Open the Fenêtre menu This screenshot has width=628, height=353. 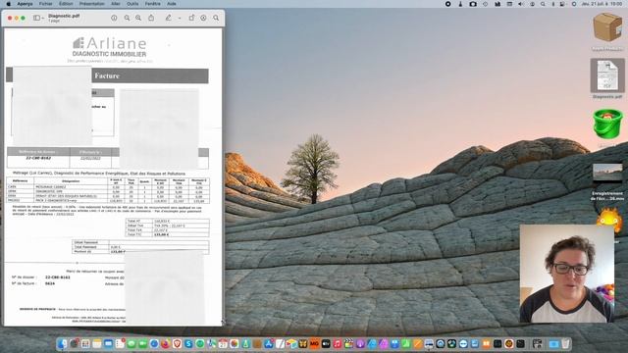coord(153,4)
